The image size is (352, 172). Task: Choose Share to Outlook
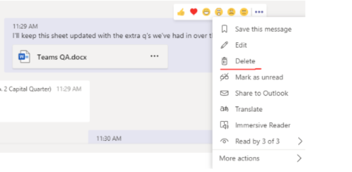tap(261, 93)
